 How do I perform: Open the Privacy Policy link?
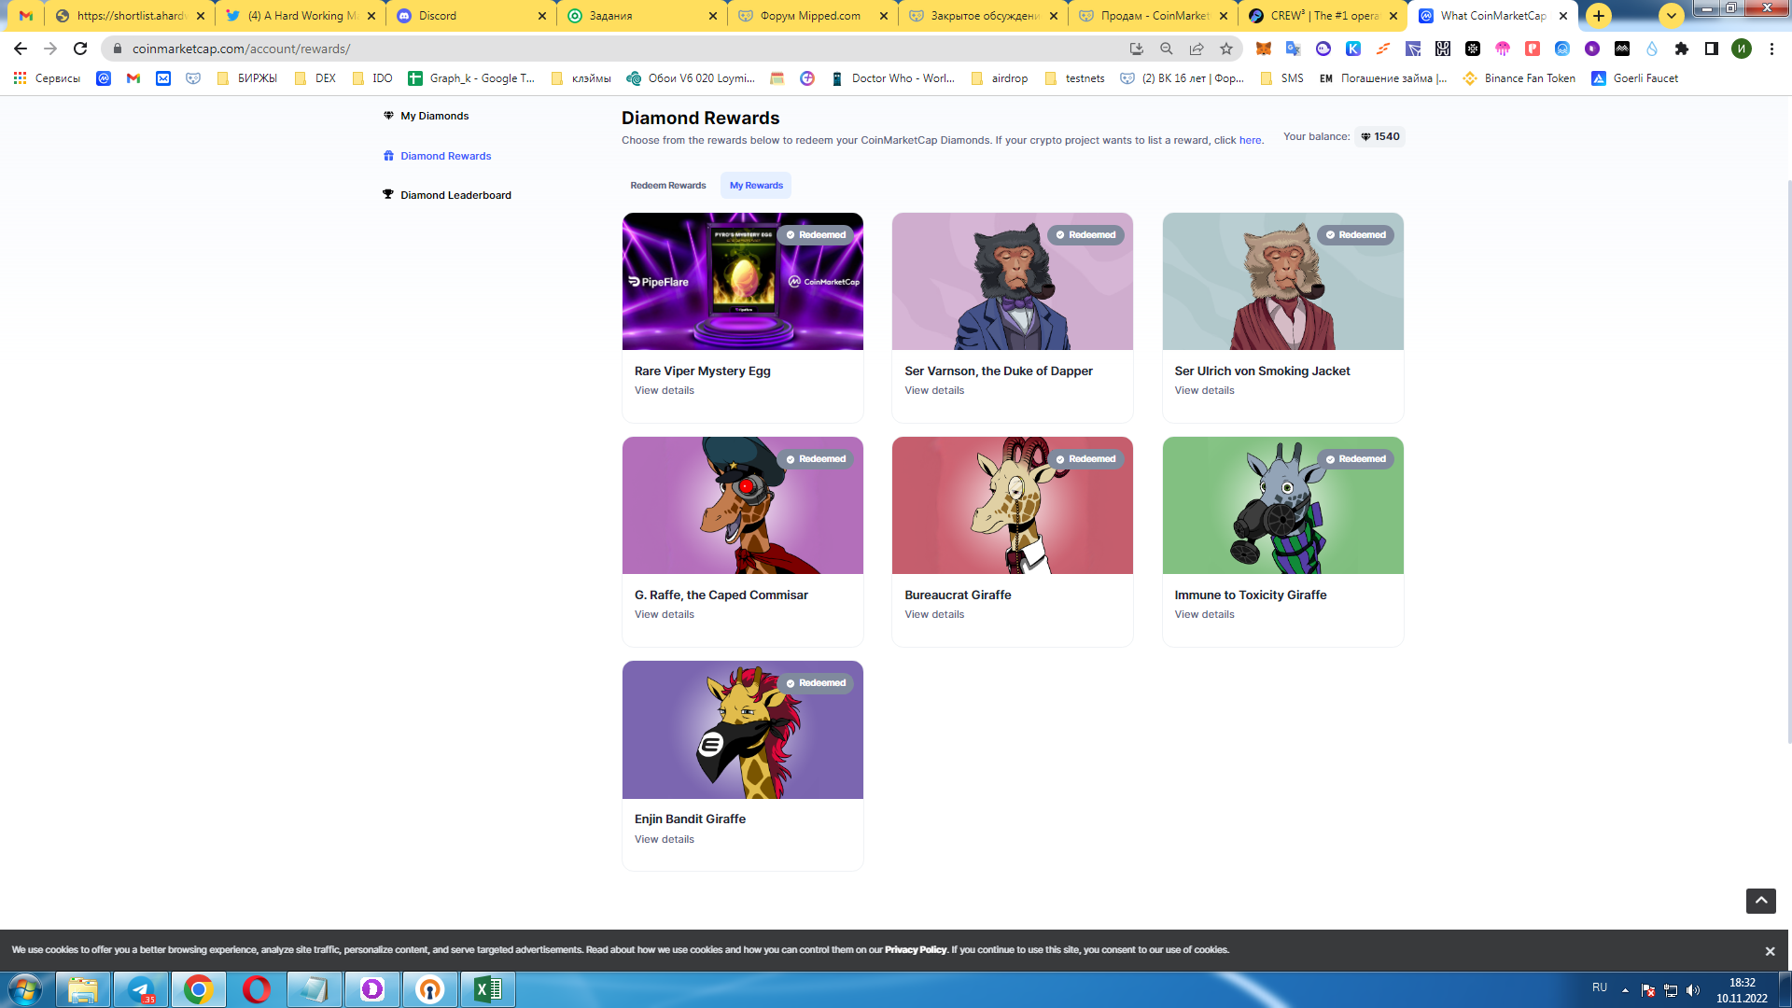(x=915, y=950)
